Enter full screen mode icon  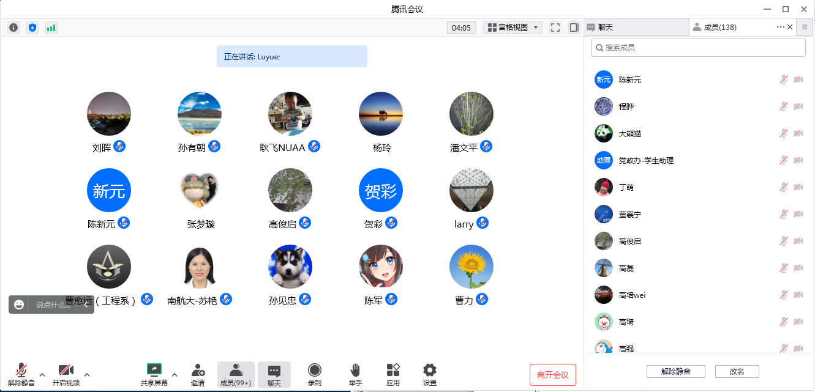[555, 28]
